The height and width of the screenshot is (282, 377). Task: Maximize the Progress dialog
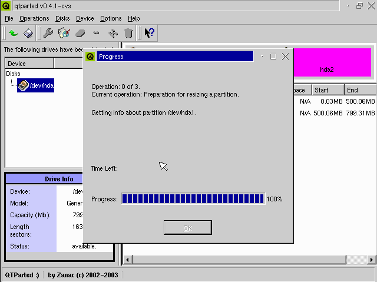click(273, 57)
